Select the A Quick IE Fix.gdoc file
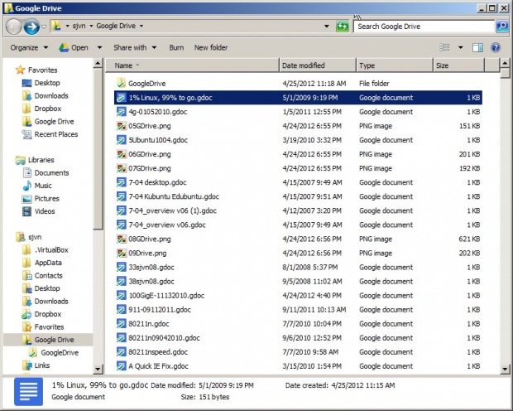 [x=158, y=366]
